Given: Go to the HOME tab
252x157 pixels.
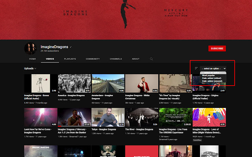Looking at the screenshot, I should point(32,59).
